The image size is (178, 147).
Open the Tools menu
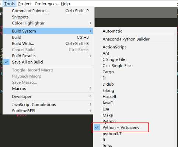click(x=9, y=4)
